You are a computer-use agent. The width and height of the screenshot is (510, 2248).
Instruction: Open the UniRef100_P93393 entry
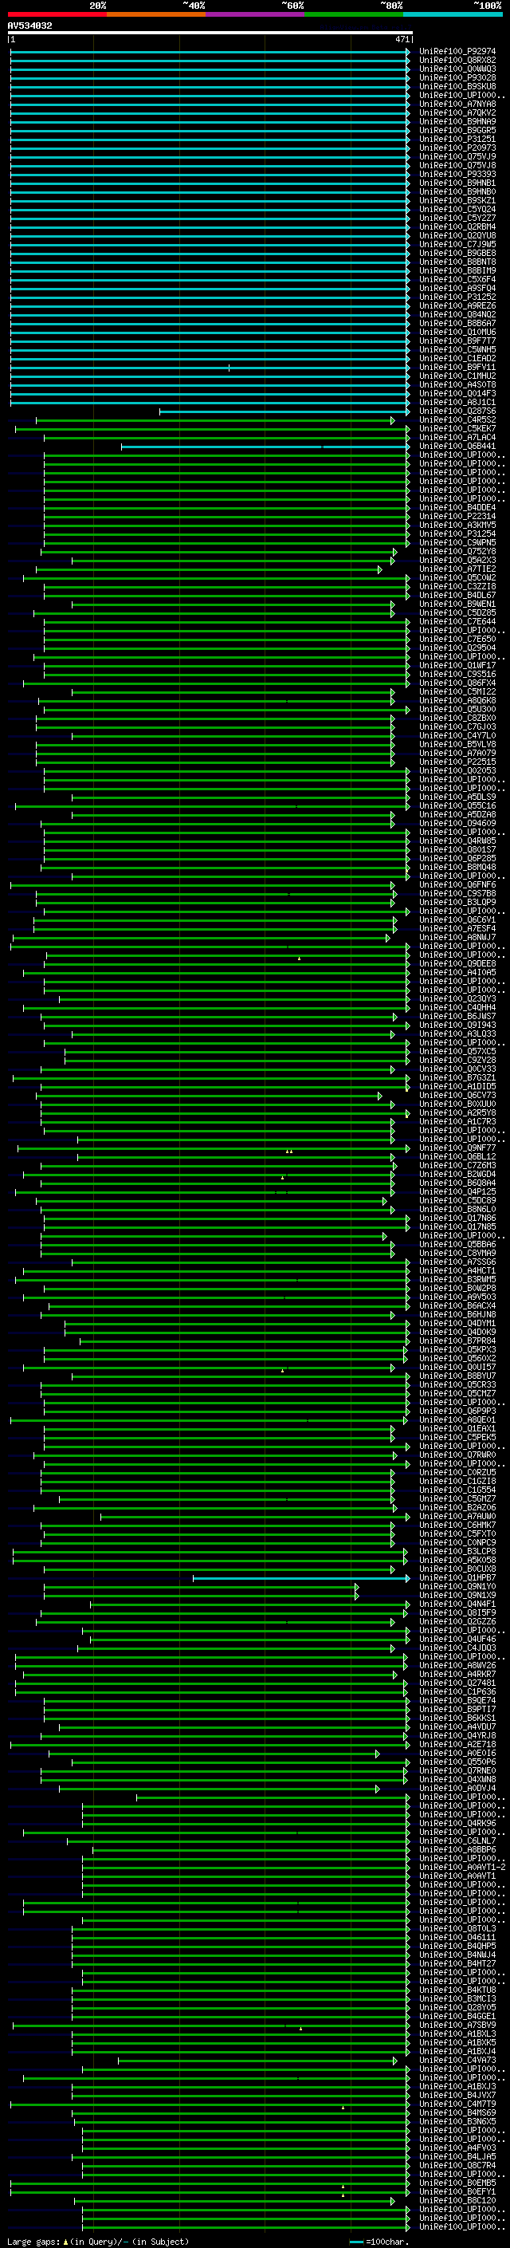(x=457, y=174)
